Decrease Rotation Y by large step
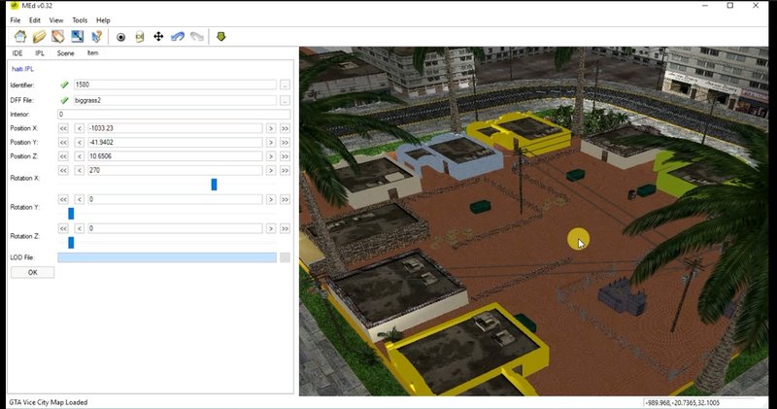Viewport: 777px width, 409px height. [x=63, y=199]
